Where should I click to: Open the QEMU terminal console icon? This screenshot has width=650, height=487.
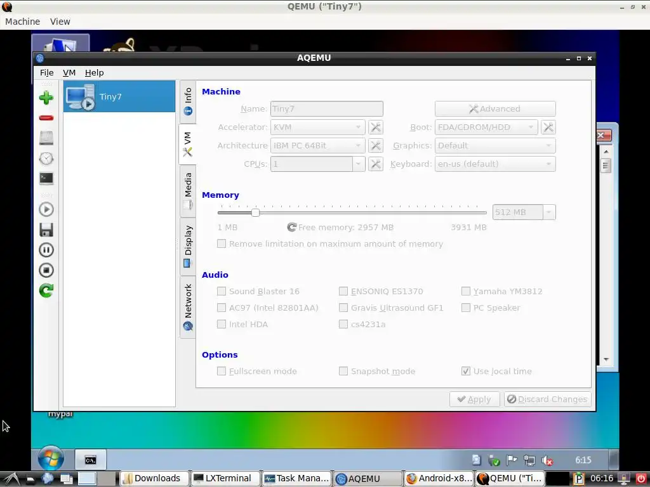pos(46,178)
